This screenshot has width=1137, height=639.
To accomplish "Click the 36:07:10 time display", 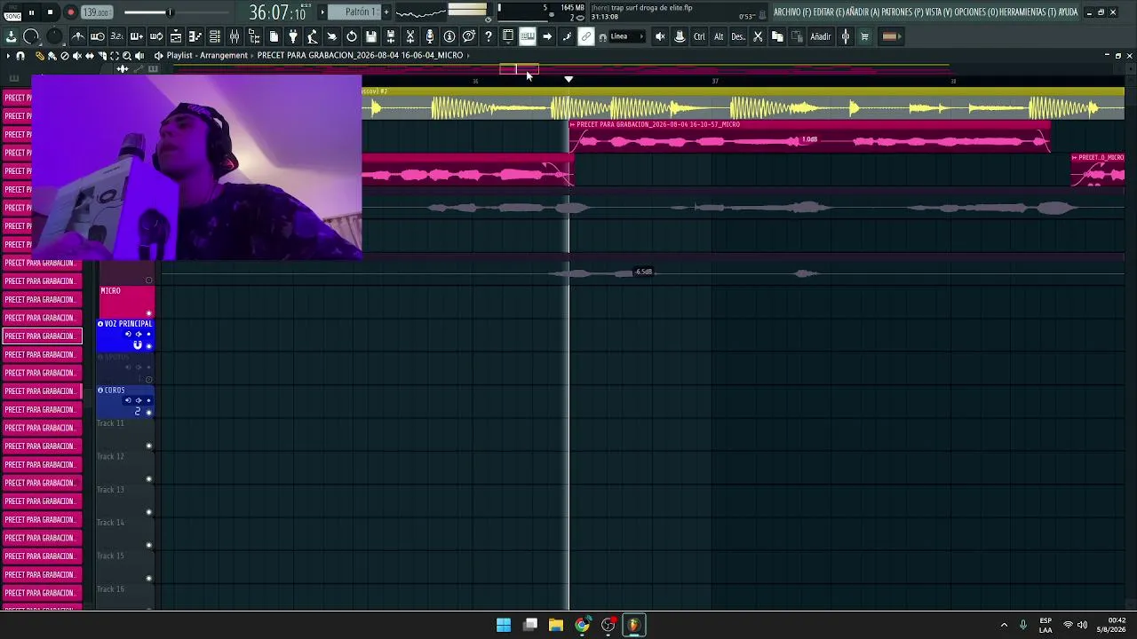I will coord(277,12).
